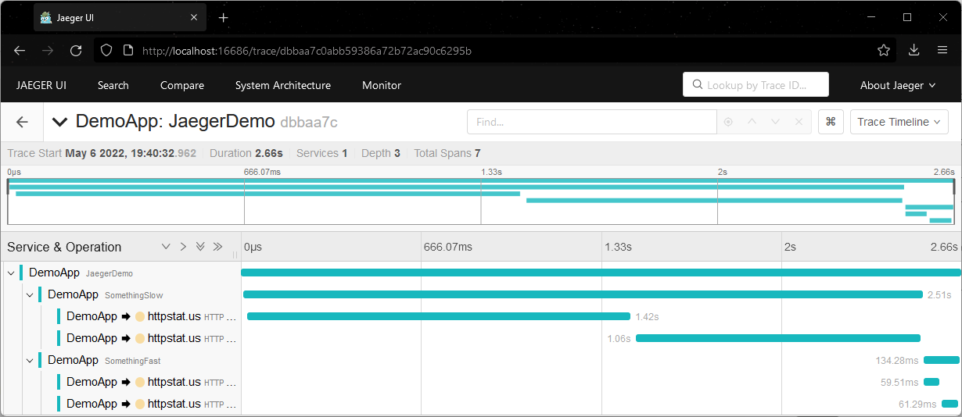Bookmark this page star icon
Viewport: 962px width, 417px height.
pos(884,50)
